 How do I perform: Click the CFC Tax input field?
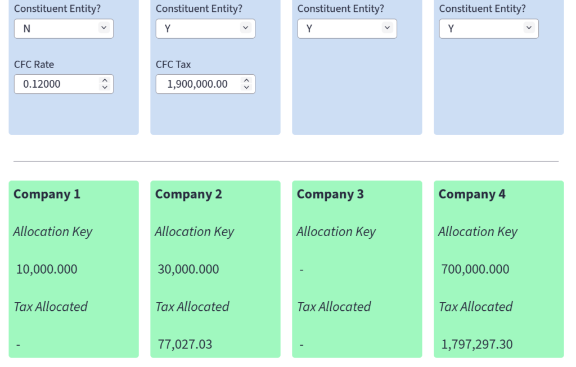[x=197, y=84]
